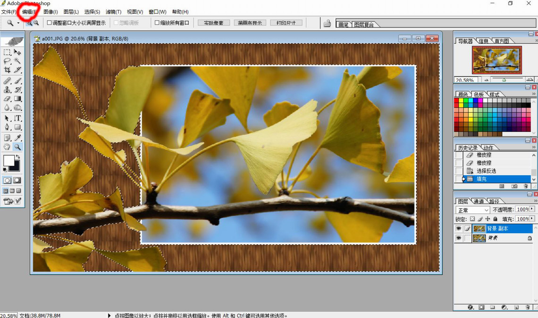Select the Magic Wand tool
The width and height of the screenshot is (538, 318).
[x=17, y=61]
